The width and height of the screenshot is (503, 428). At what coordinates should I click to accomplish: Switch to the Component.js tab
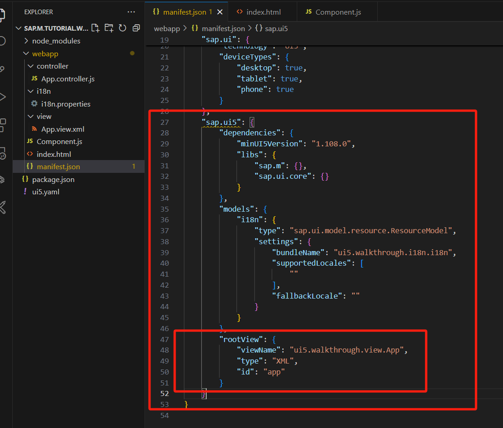pyautogui.click(x=338, y=12)
